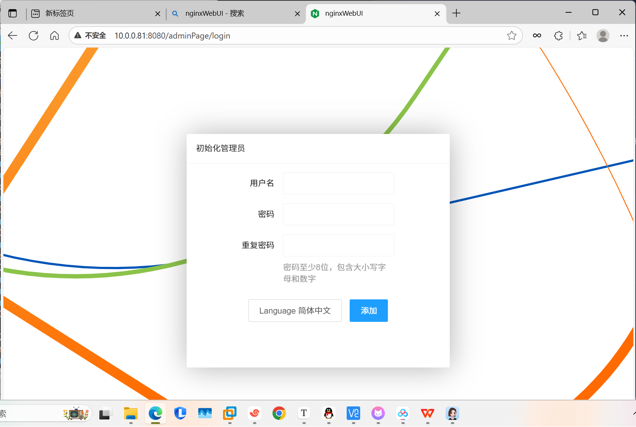The image size is (636, 427).
Task: Open Google Chrome from the taskbar
Action: [x=279, y=414]
